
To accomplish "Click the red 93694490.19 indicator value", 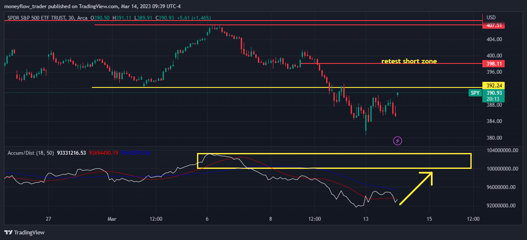I will pyautogui.click(x=104, y=153).
